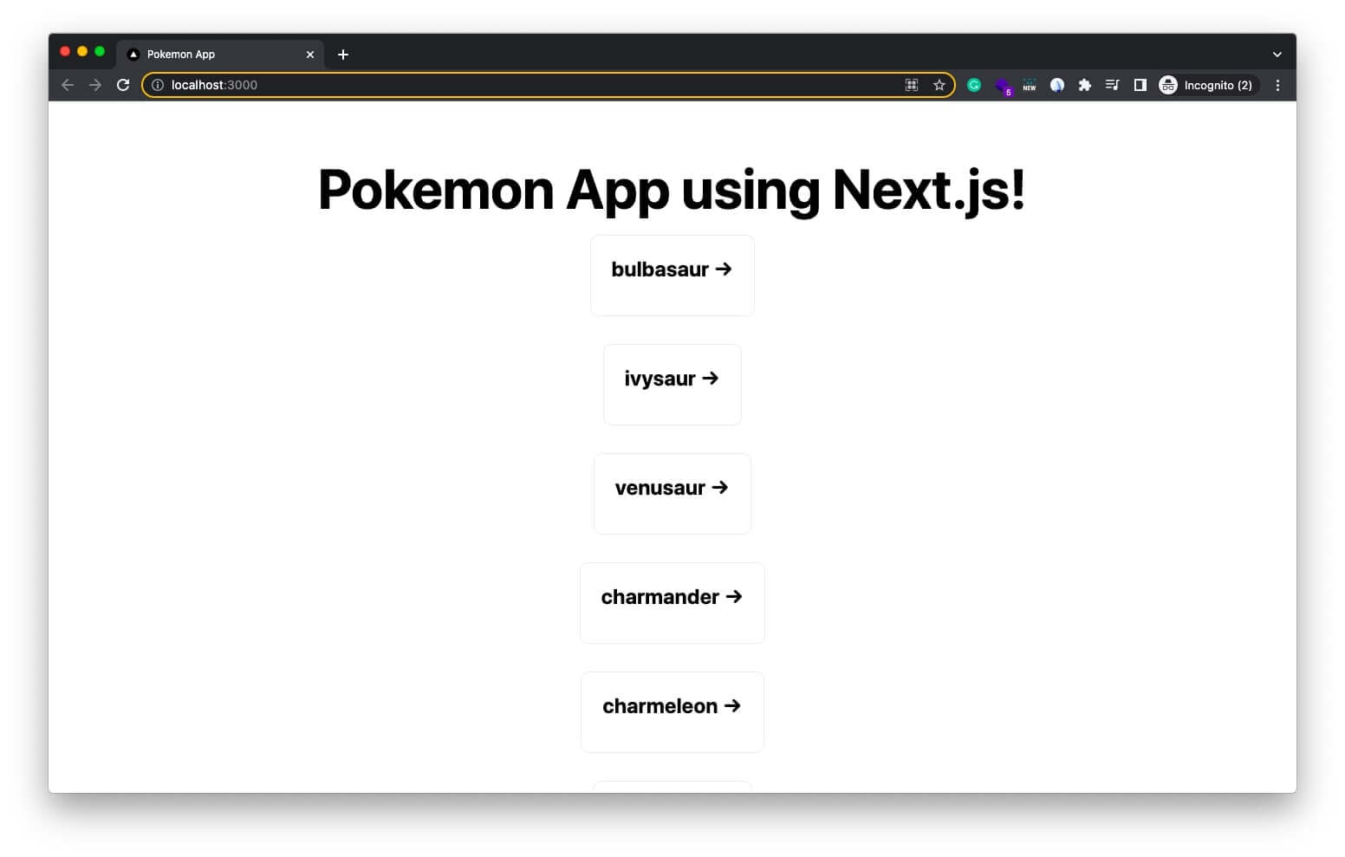The height and width of the screenshot is (857, 1345).
Task: Click the back navigation arrow
Action: point(68,85)
